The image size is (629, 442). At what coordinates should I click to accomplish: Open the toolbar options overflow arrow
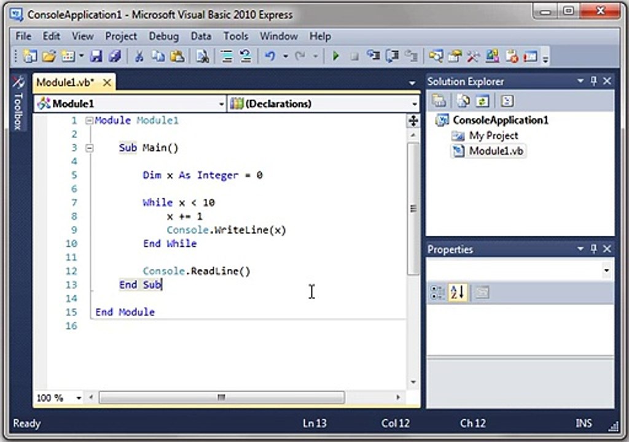pos(545,60)
